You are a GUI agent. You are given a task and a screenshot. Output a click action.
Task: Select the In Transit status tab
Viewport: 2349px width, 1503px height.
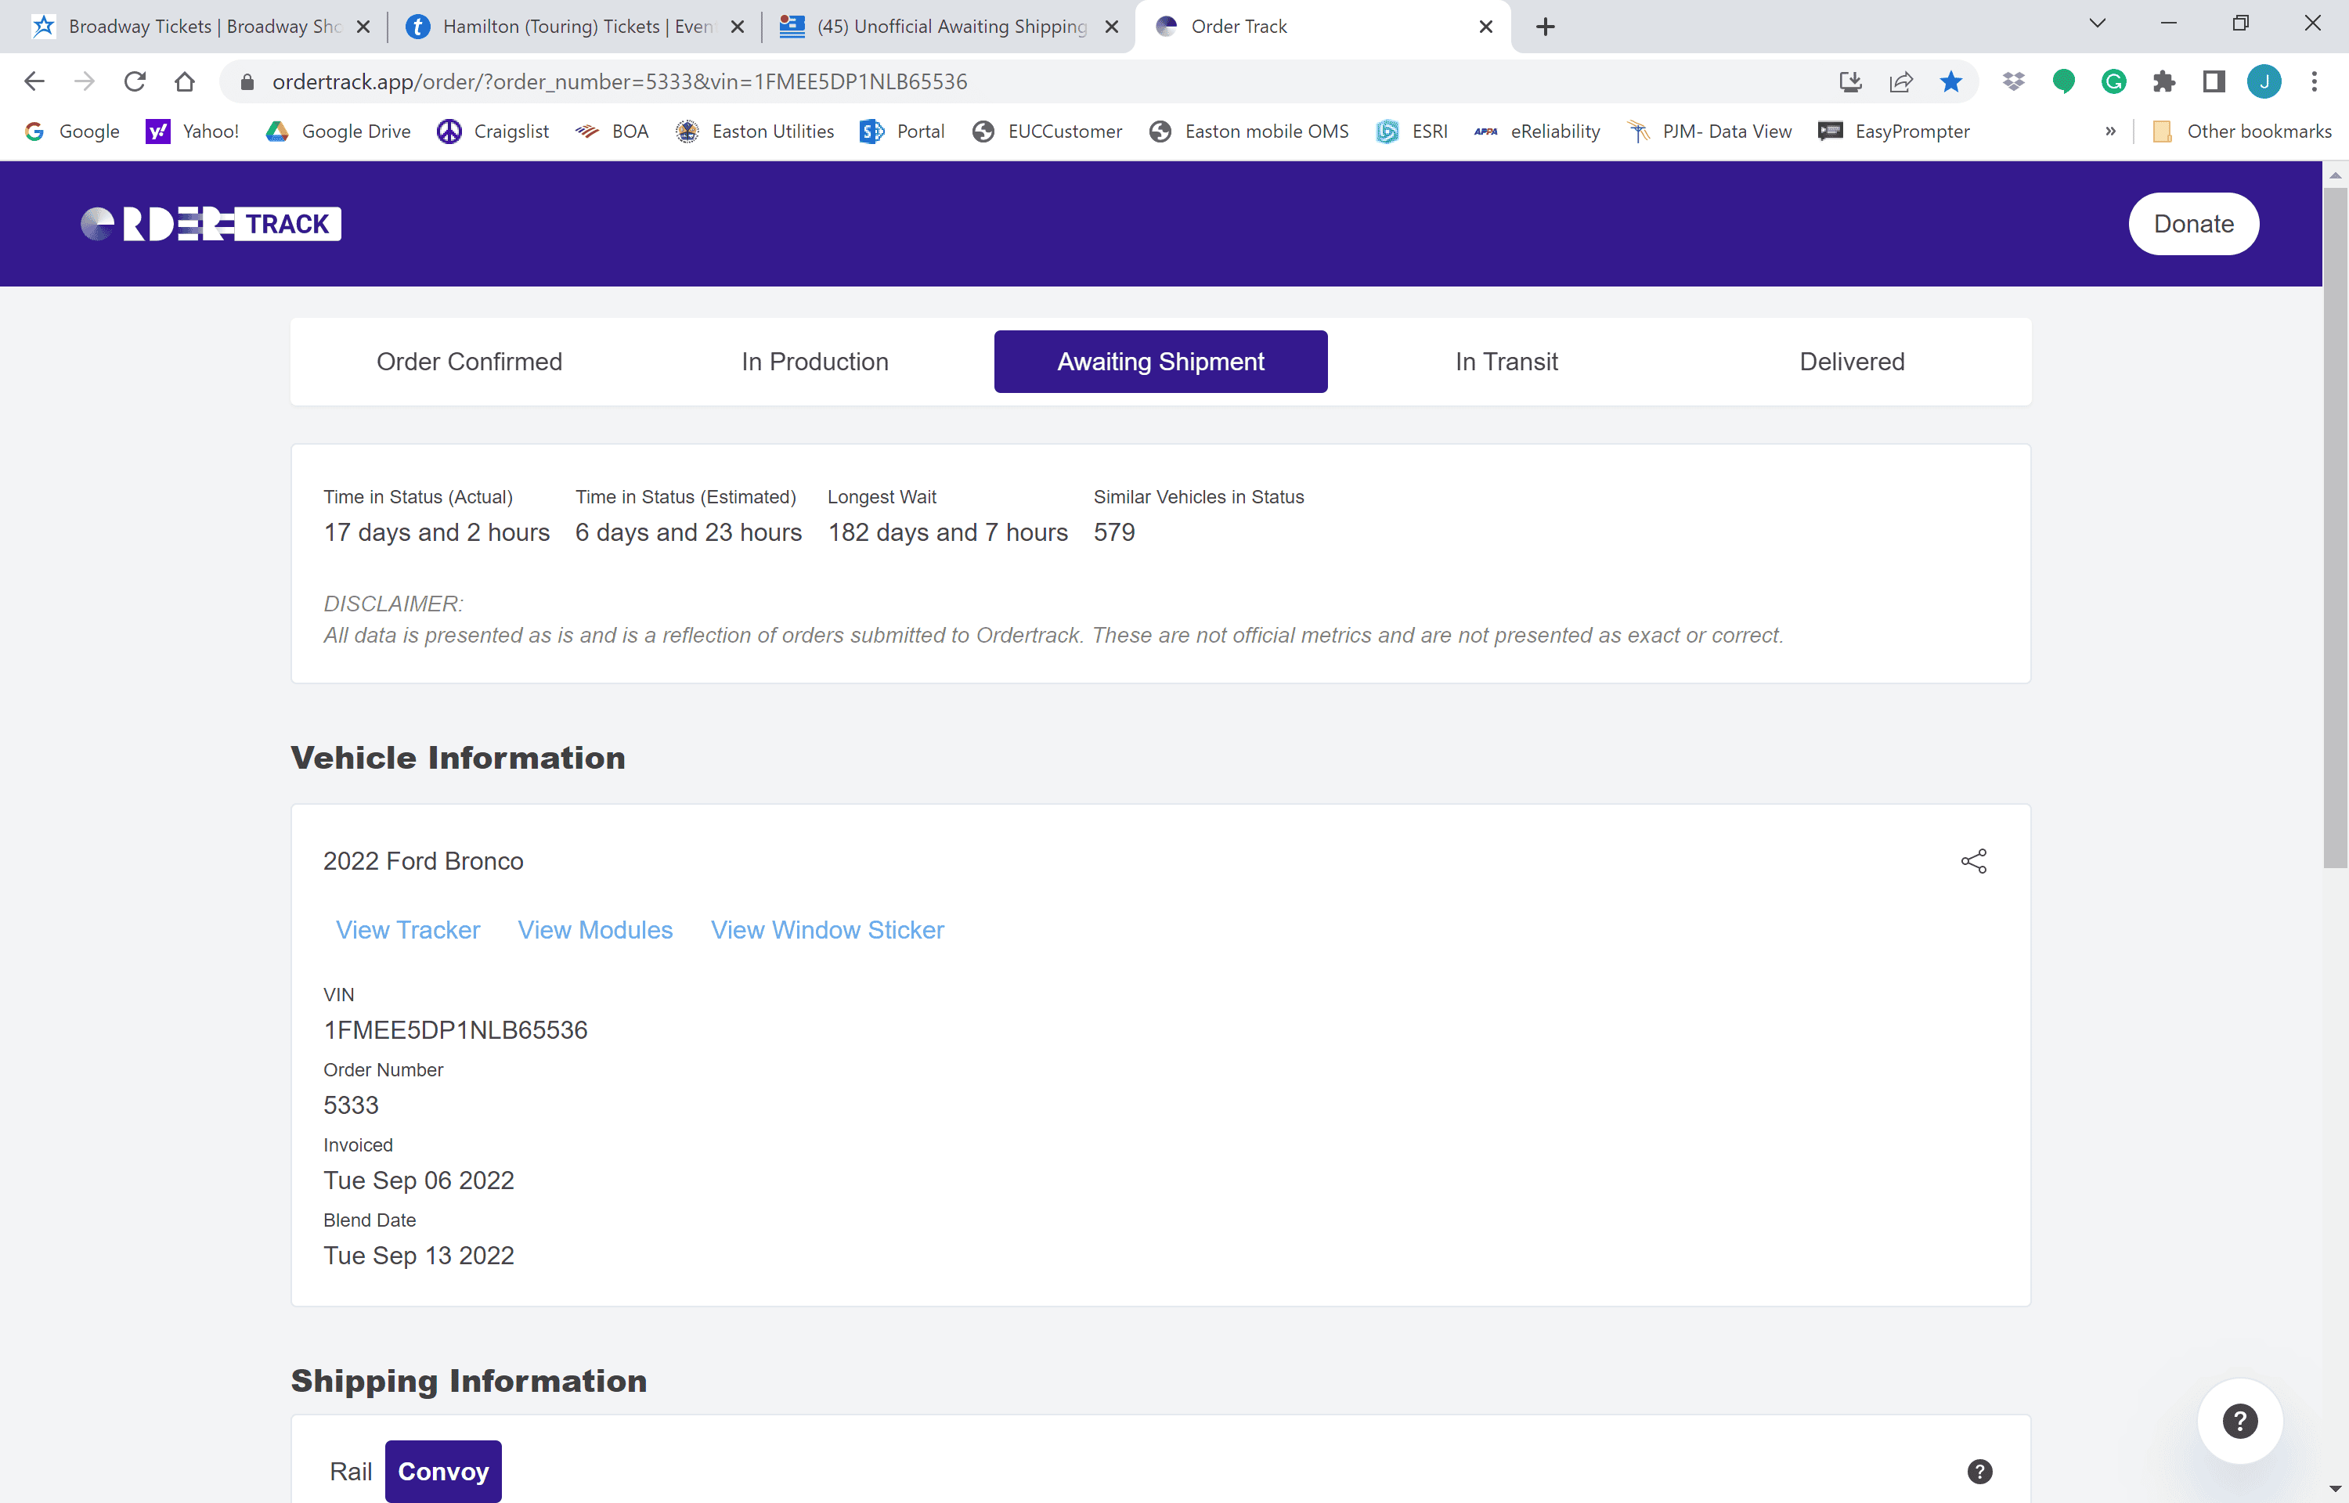(x=1506, y=361)
